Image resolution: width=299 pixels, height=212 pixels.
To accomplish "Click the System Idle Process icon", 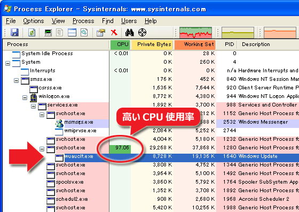I will tap(16, 55).
